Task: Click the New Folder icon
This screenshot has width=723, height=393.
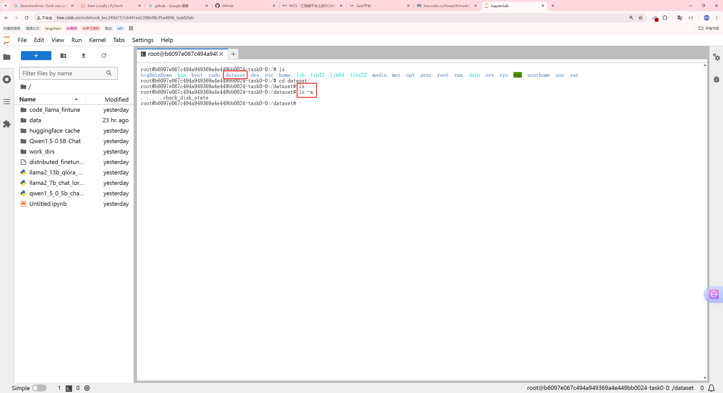Action: 63,56
